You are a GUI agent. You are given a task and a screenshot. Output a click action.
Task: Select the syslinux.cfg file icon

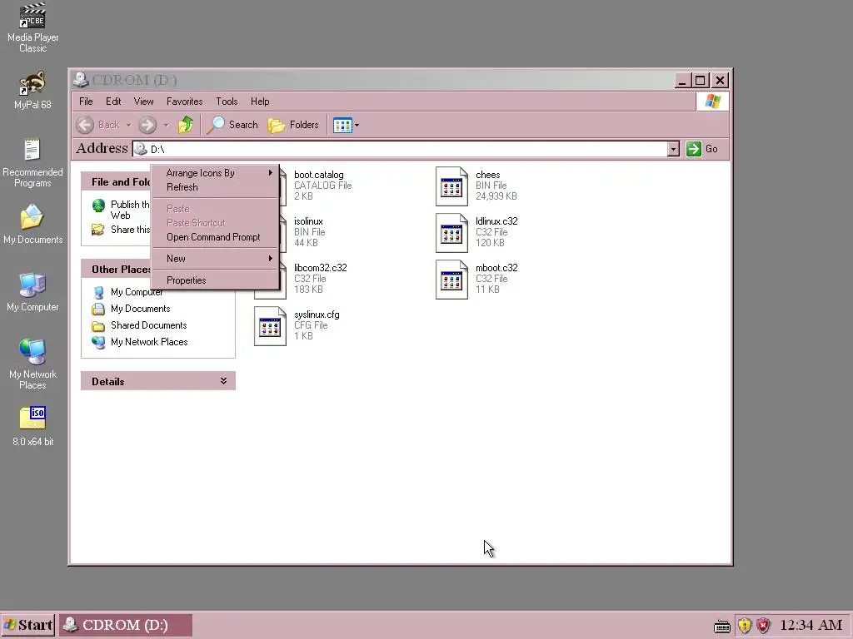click(270, 326)
